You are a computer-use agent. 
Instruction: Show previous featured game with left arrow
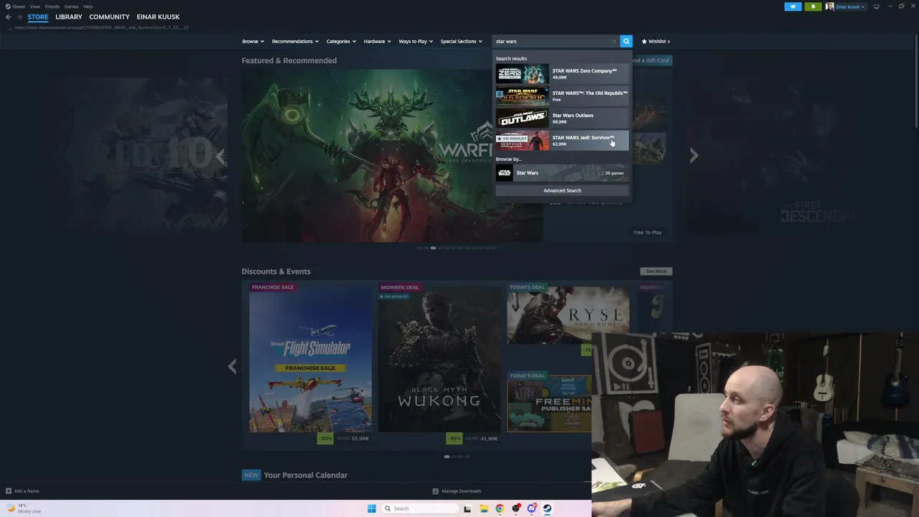(x=220, y=155)
